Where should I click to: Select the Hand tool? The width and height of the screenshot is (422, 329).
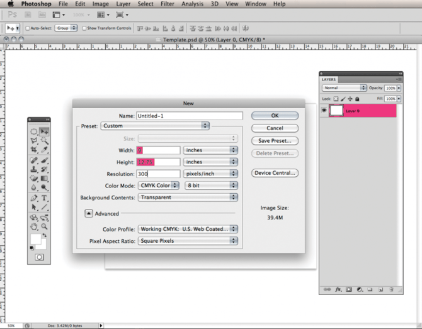pyautogui.click(x=33, y=226)
